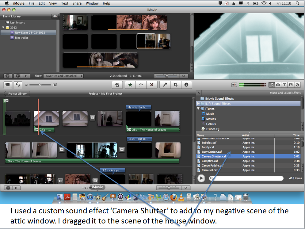Toggle audio skimming button
This screenshot has height=229, width=305.
tap(234, 85)
